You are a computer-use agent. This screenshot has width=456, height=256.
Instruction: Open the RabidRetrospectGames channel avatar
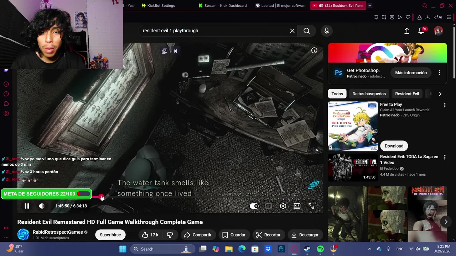click(23, 235)
